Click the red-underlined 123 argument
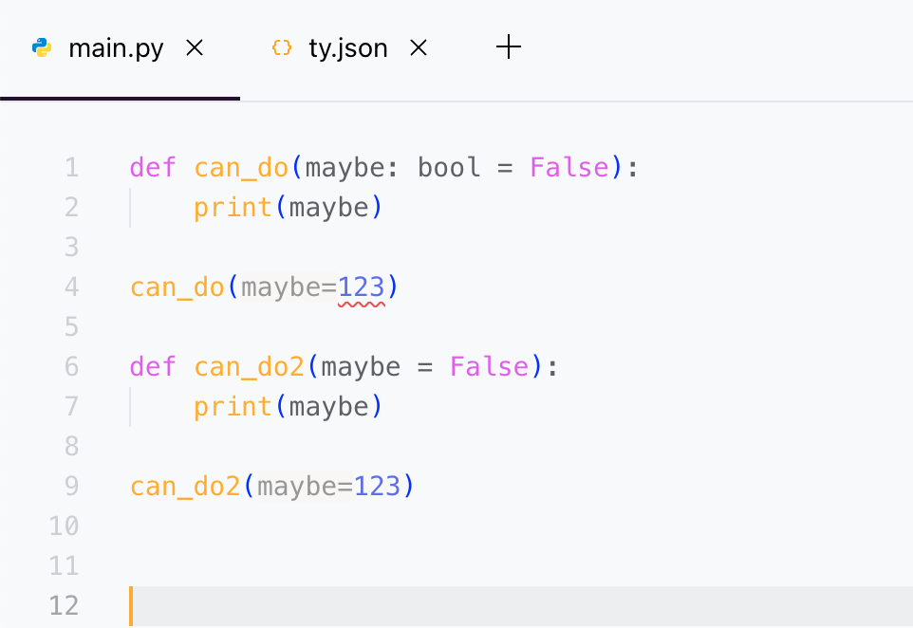Screen dimensions: 913x628 362,287
